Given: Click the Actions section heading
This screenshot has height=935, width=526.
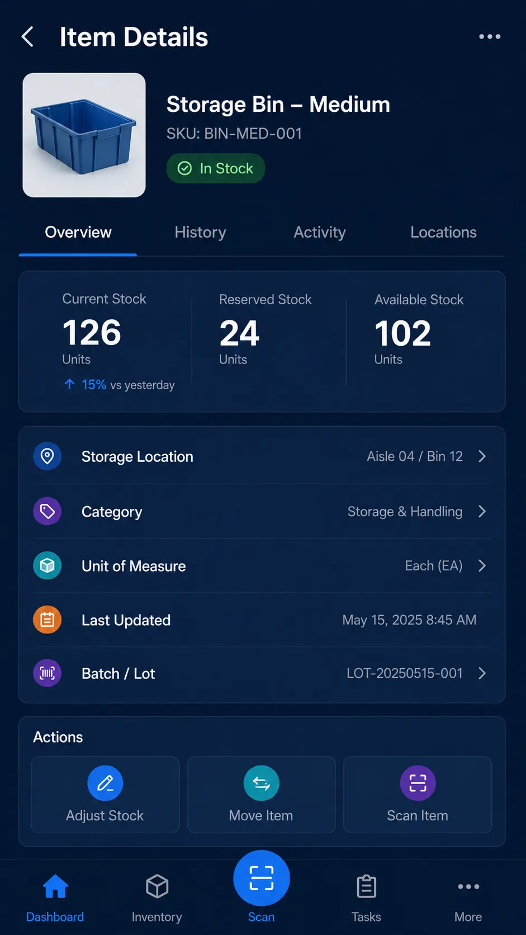Looking at the screenshot, I should point(58,737).
